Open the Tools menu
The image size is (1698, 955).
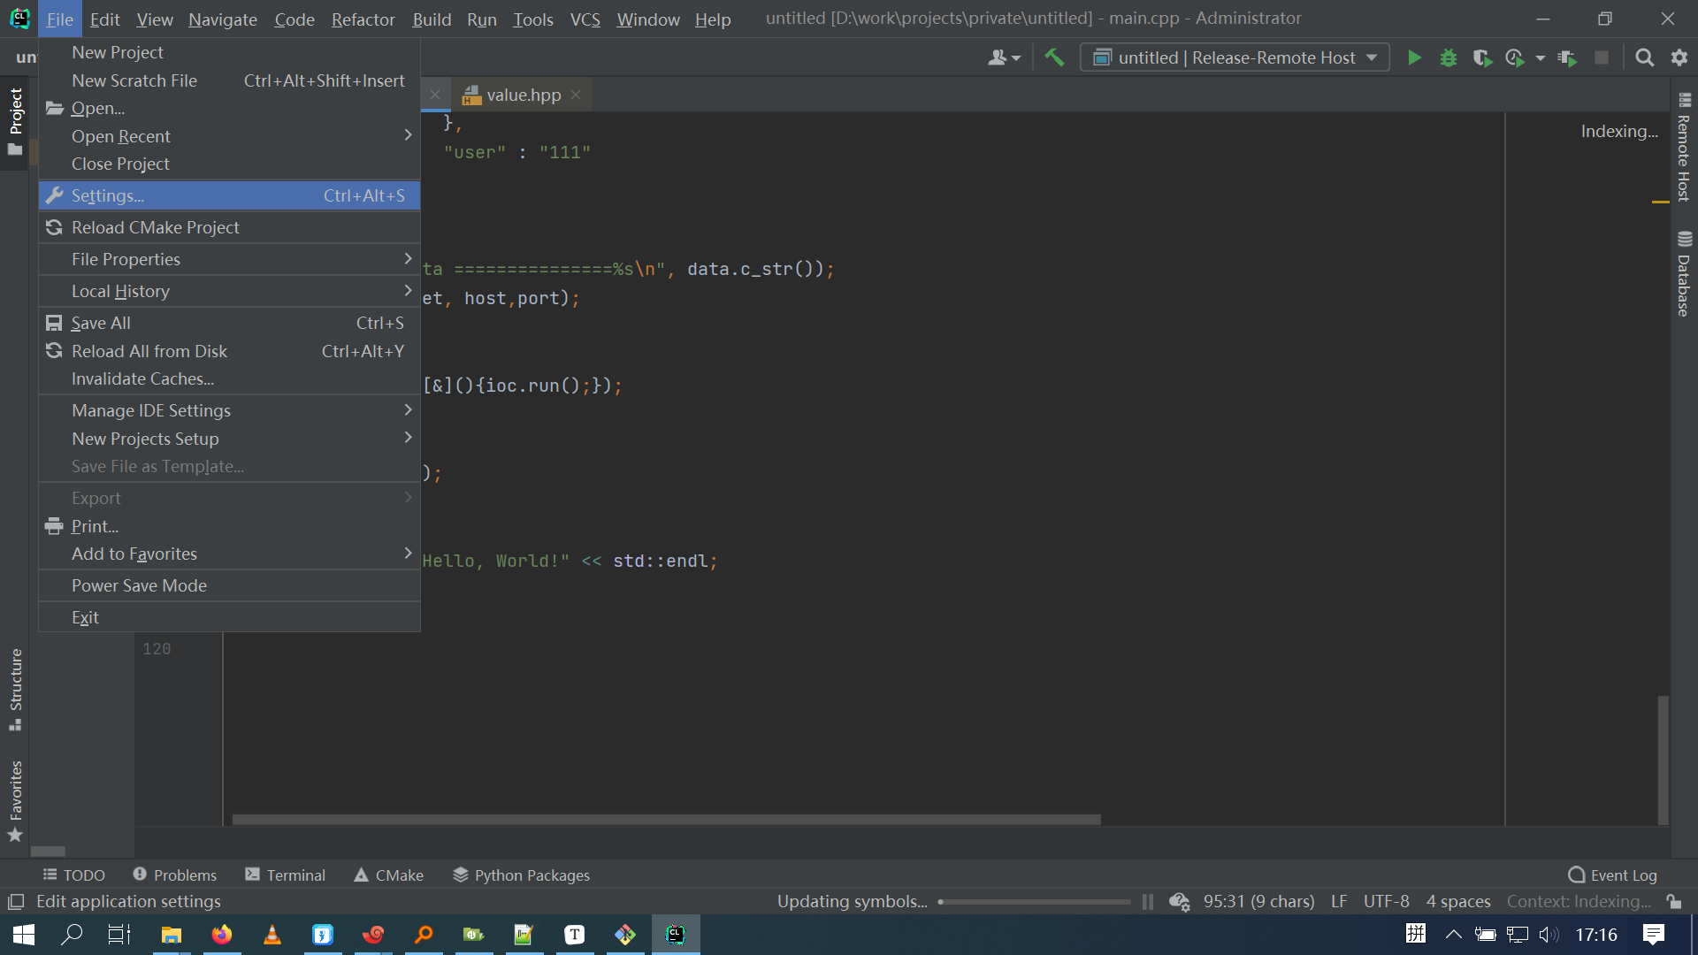pos(533,19)
